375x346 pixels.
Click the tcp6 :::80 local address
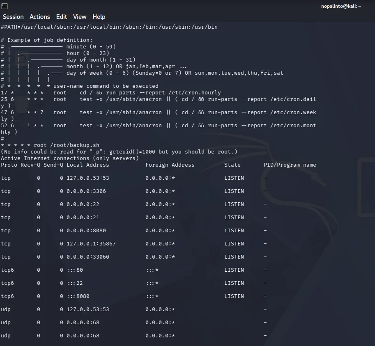coord(75,270)
